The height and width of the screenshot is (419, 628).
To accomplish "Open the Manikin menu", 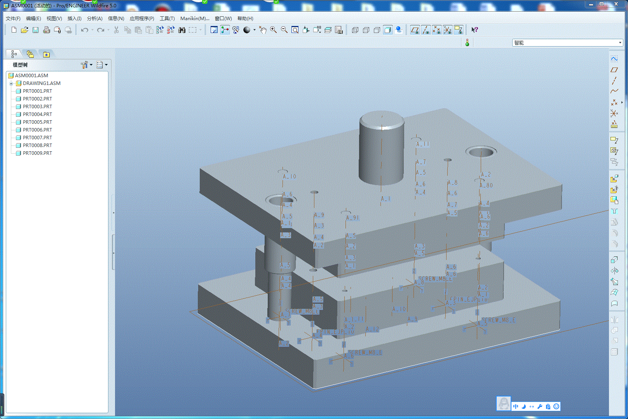I will pyautogui.click(x=195, y=18).
